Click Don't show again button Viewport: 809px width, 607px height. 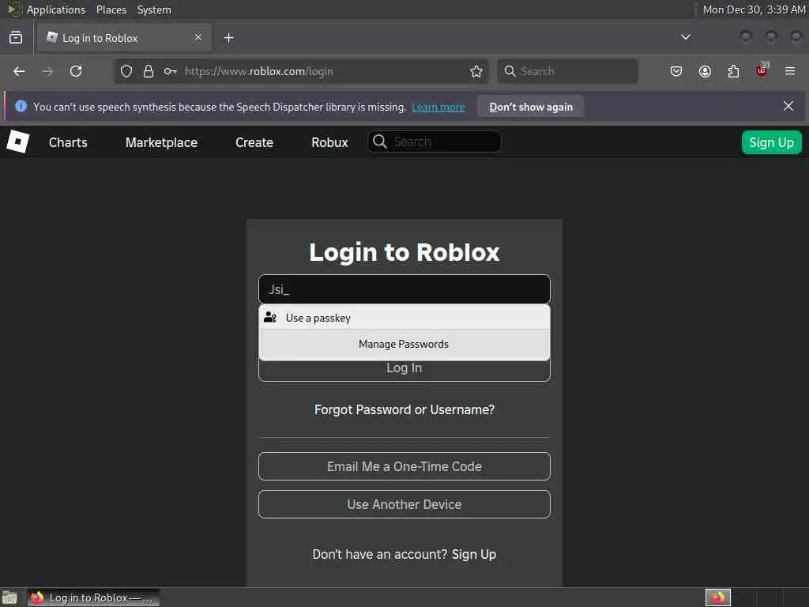coord(530,107)
